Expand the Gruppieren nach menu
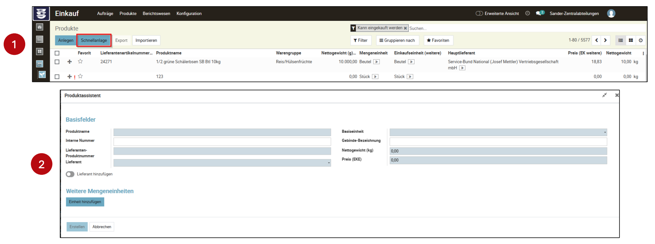Image resolution: width=655 pixels, height=244 pixels. click(x=397, y=40)
